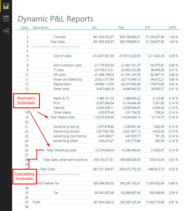191x211 pixels.
Task: Select the Total Sales row label
Action: pyautogui.click(x=57, y=42)
